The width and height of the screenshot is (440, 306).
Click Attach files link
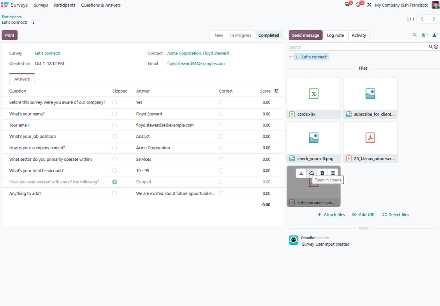(x=331, y=215)
